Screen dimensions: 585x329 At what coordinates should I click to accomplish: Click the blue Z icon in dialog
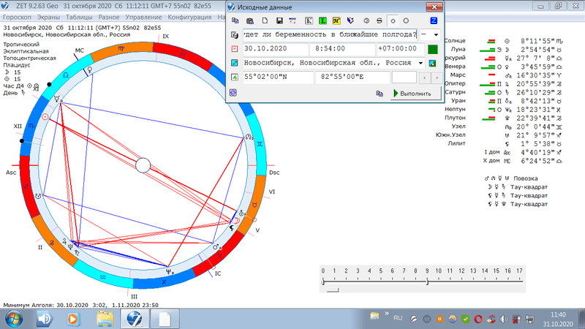point(434,20)
